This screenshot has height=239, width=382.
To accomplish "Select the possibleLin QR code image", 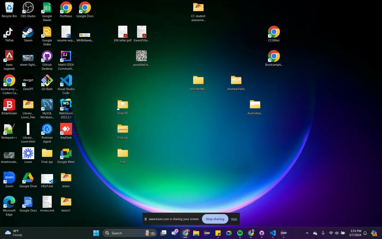I will (x=141, y=58).
